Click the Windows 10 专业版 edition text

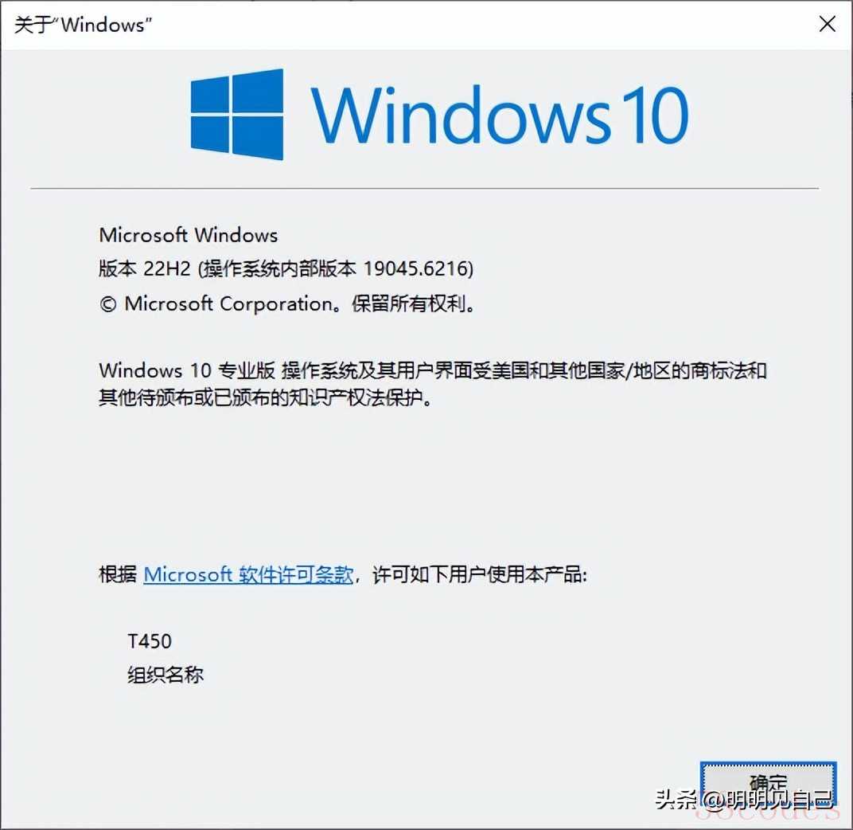pos(187,370)
